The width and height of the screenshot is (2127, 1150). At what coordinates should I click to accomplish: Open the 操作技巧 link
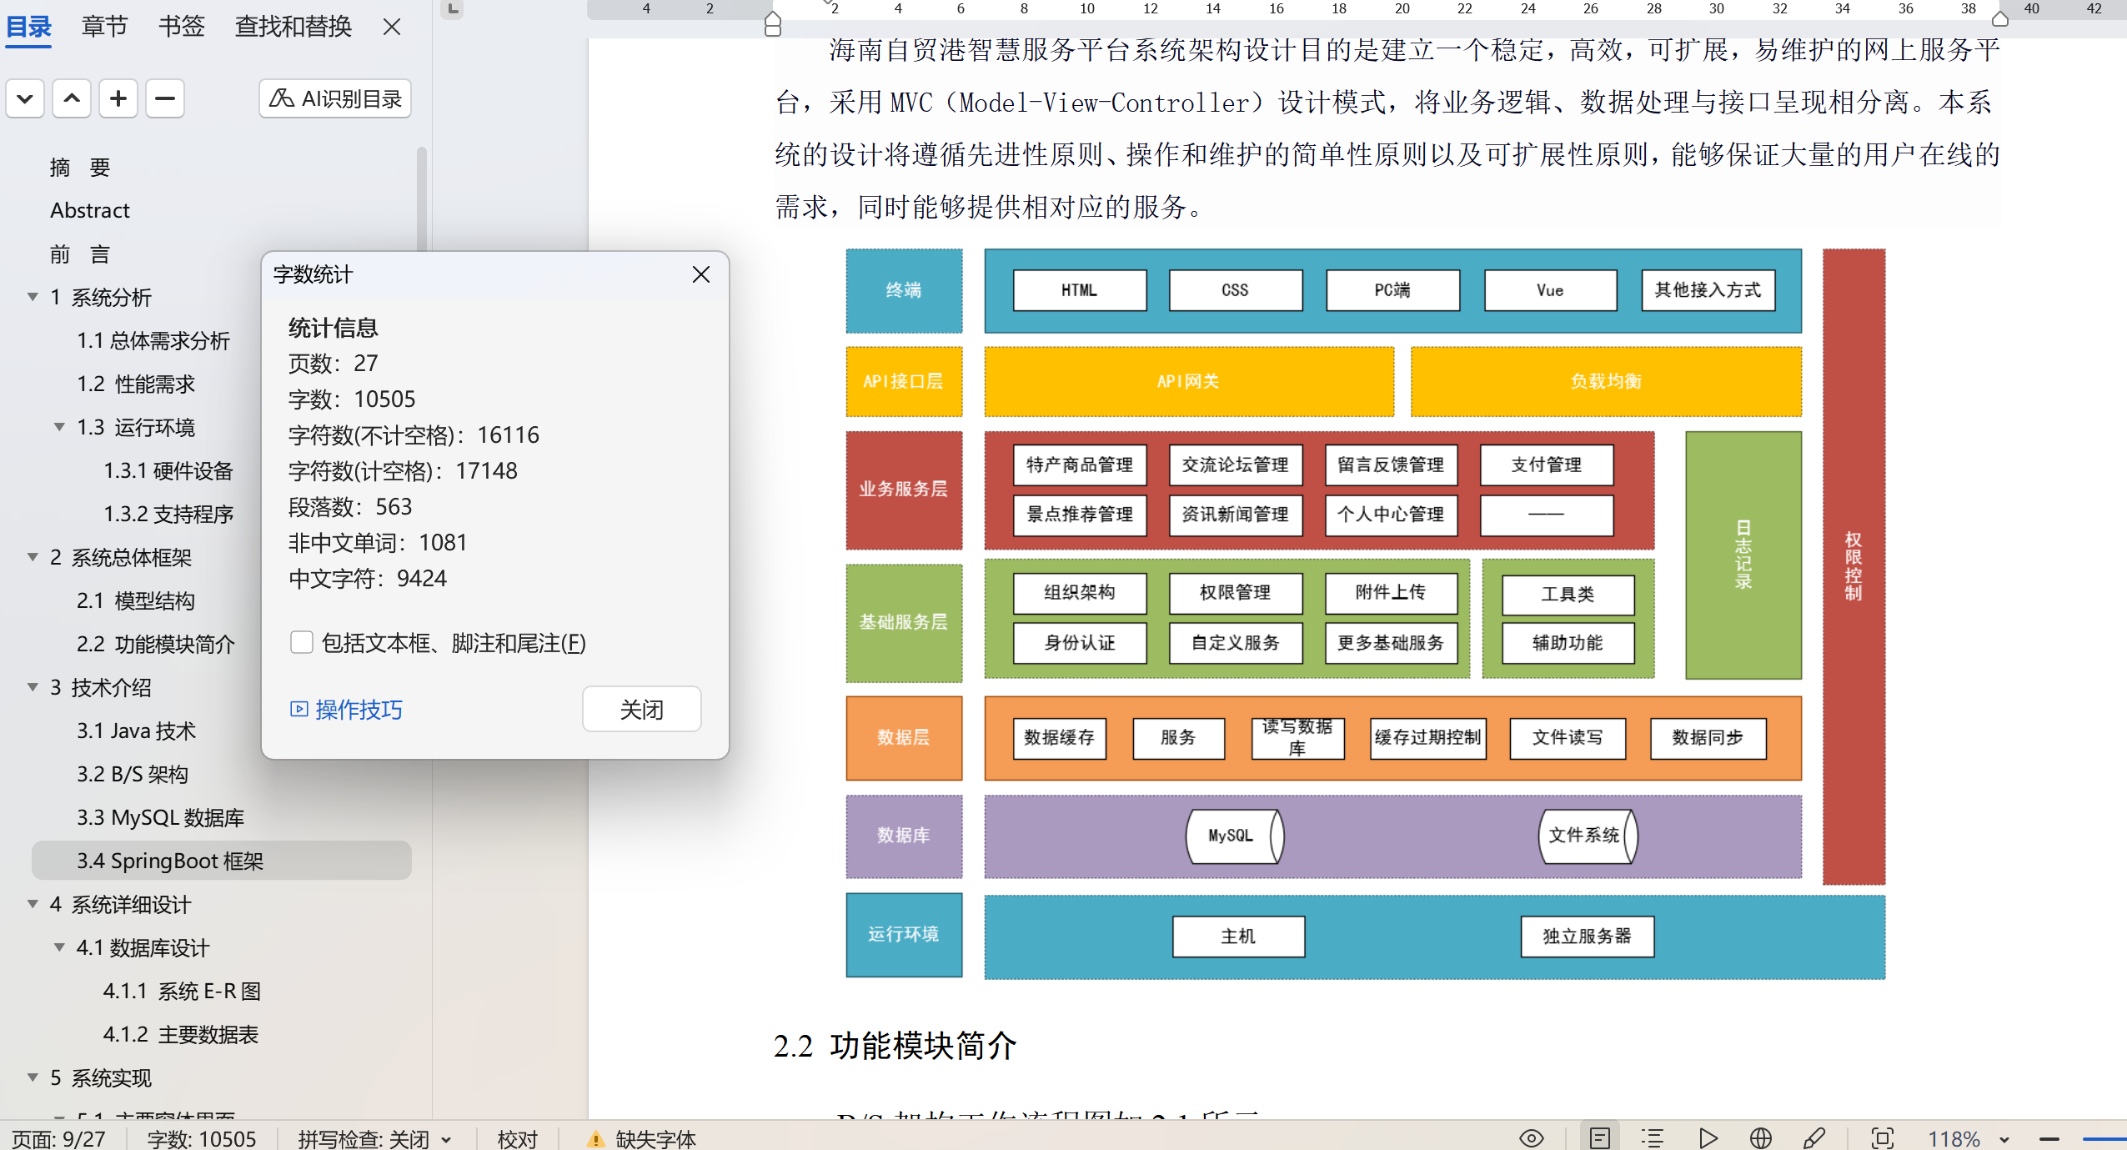[346, 709]
